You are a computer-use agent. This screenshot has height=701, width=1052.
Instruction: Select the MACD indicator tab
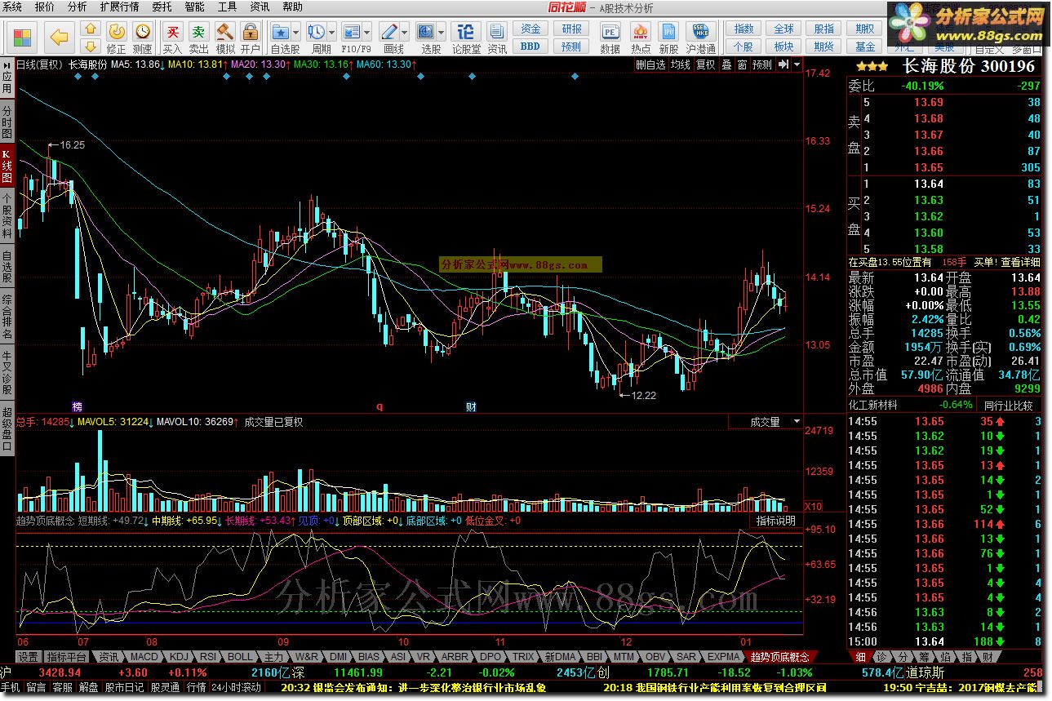[144, 656]
